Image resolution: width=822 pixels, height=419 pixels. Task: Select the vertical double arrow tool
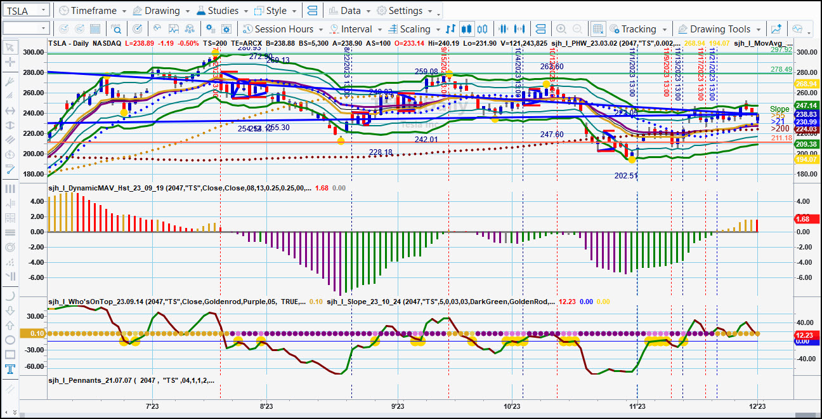pyautogui.click(x=10, y=126)
